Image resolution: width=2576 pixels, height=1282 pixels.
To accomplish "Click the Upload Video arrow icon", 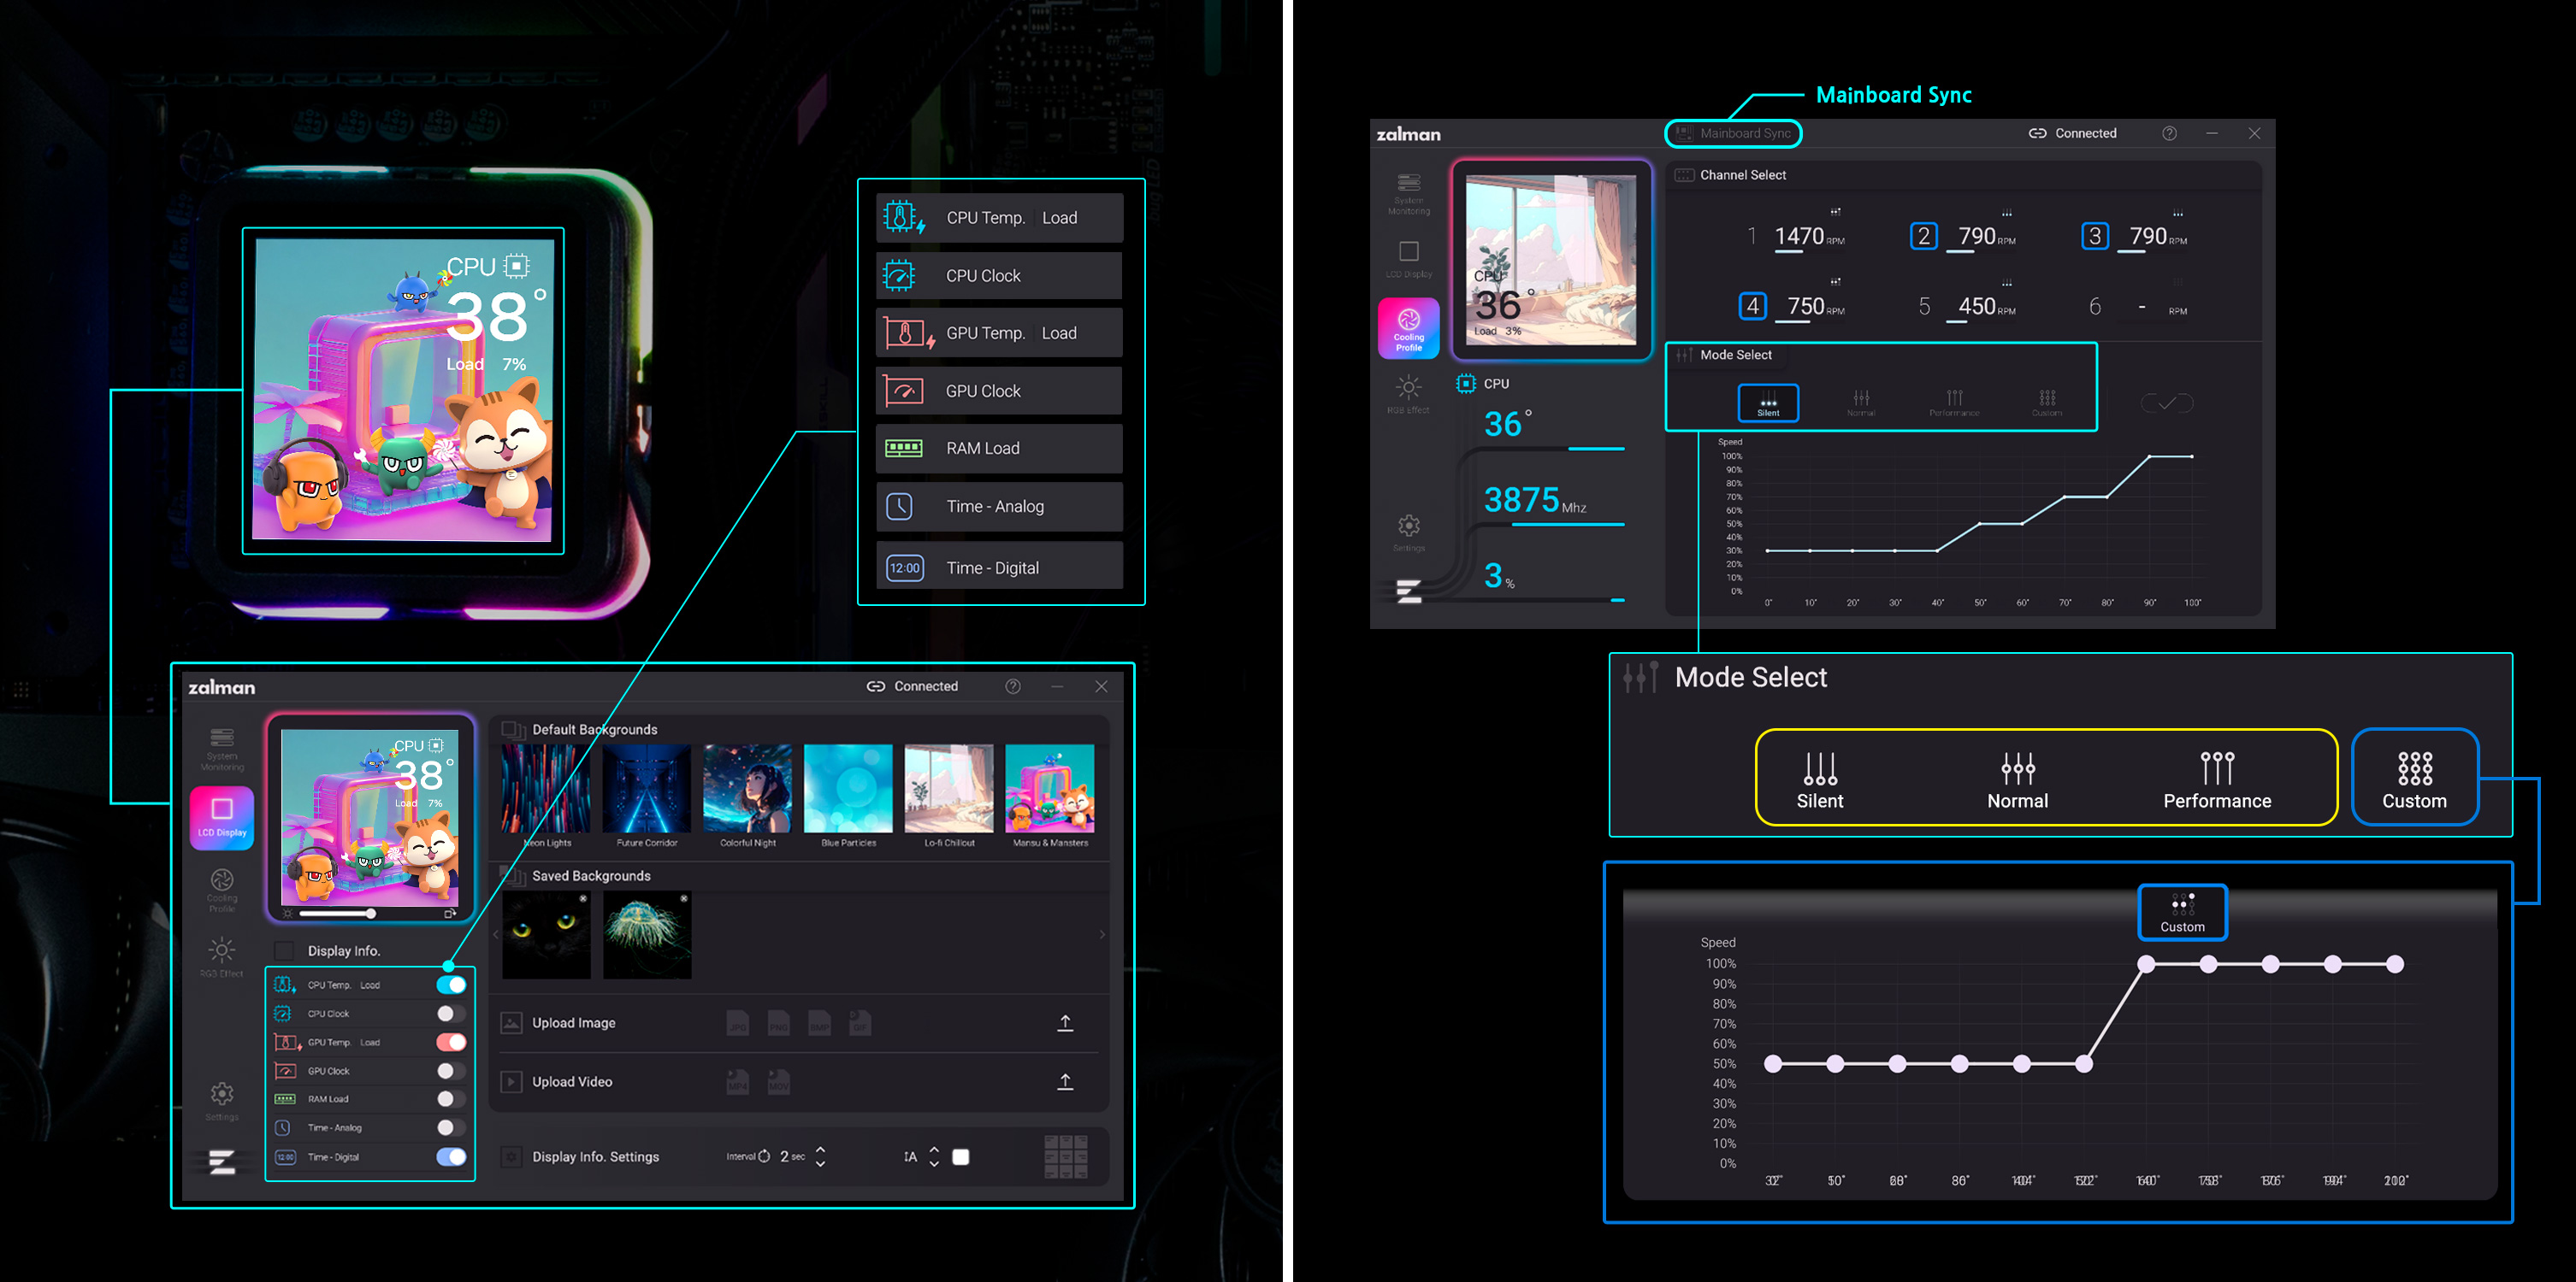I will pyautogui.click(x=1065, y=1081).
